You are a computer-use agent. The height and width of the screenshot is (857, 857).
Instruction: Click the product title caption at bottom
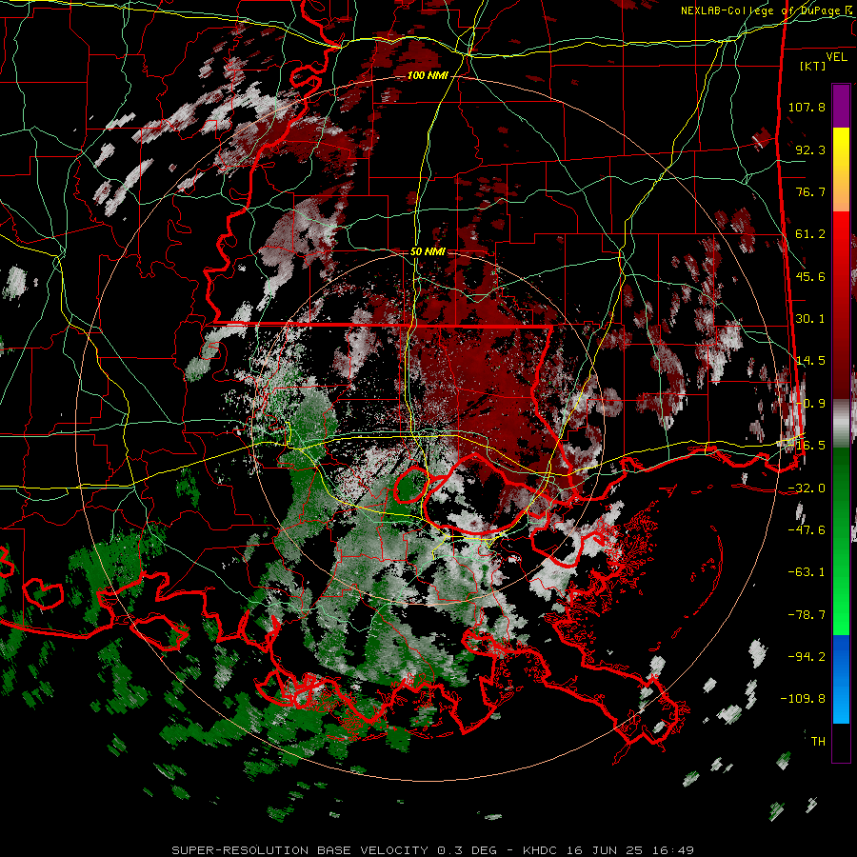[x=433, y=850]
